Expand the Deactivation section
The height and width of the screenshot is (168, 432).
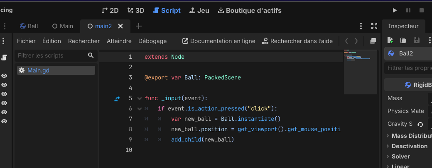407,146
